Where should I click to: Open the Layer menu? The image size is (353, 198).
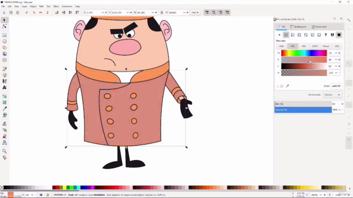coord(24,7)
